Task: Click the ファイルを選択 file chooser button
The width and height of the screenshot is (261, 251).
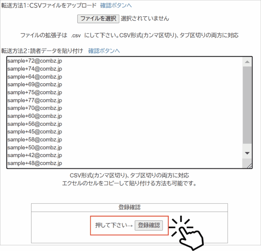Action: 98,19
